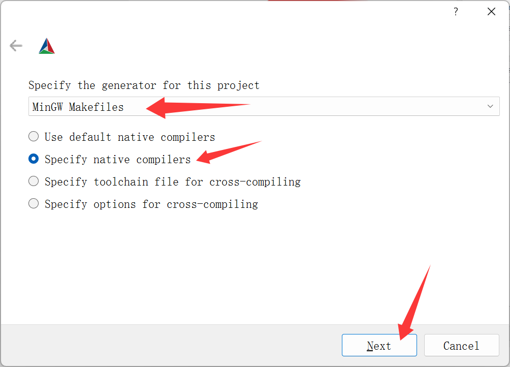This screenshot has width=510, height=367.
Task: Open the dialog help via question mark icon
Action: click(456, 11)
